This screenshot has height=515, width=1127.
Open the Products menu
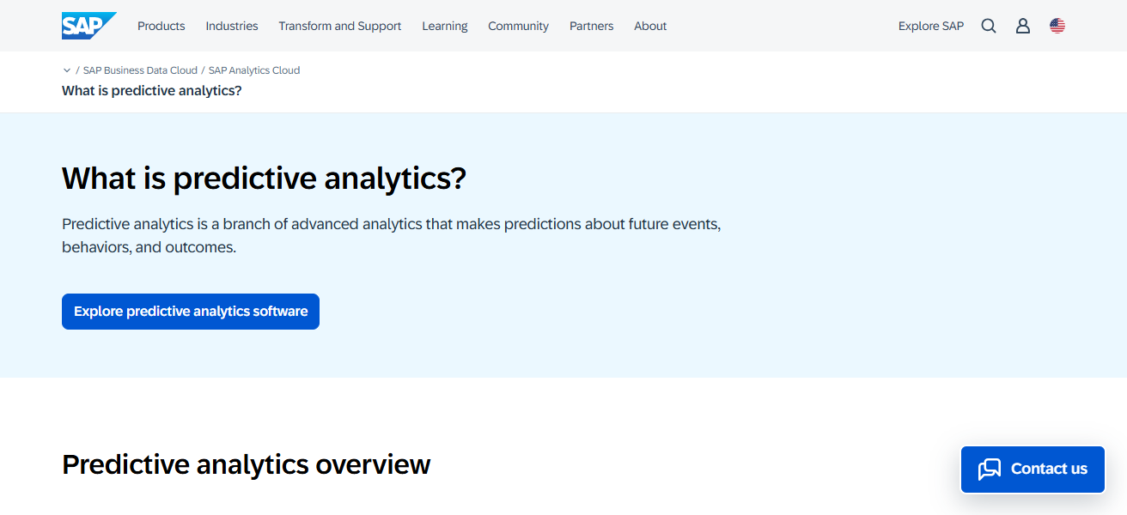pyautogui.click(x=161, y=26)
